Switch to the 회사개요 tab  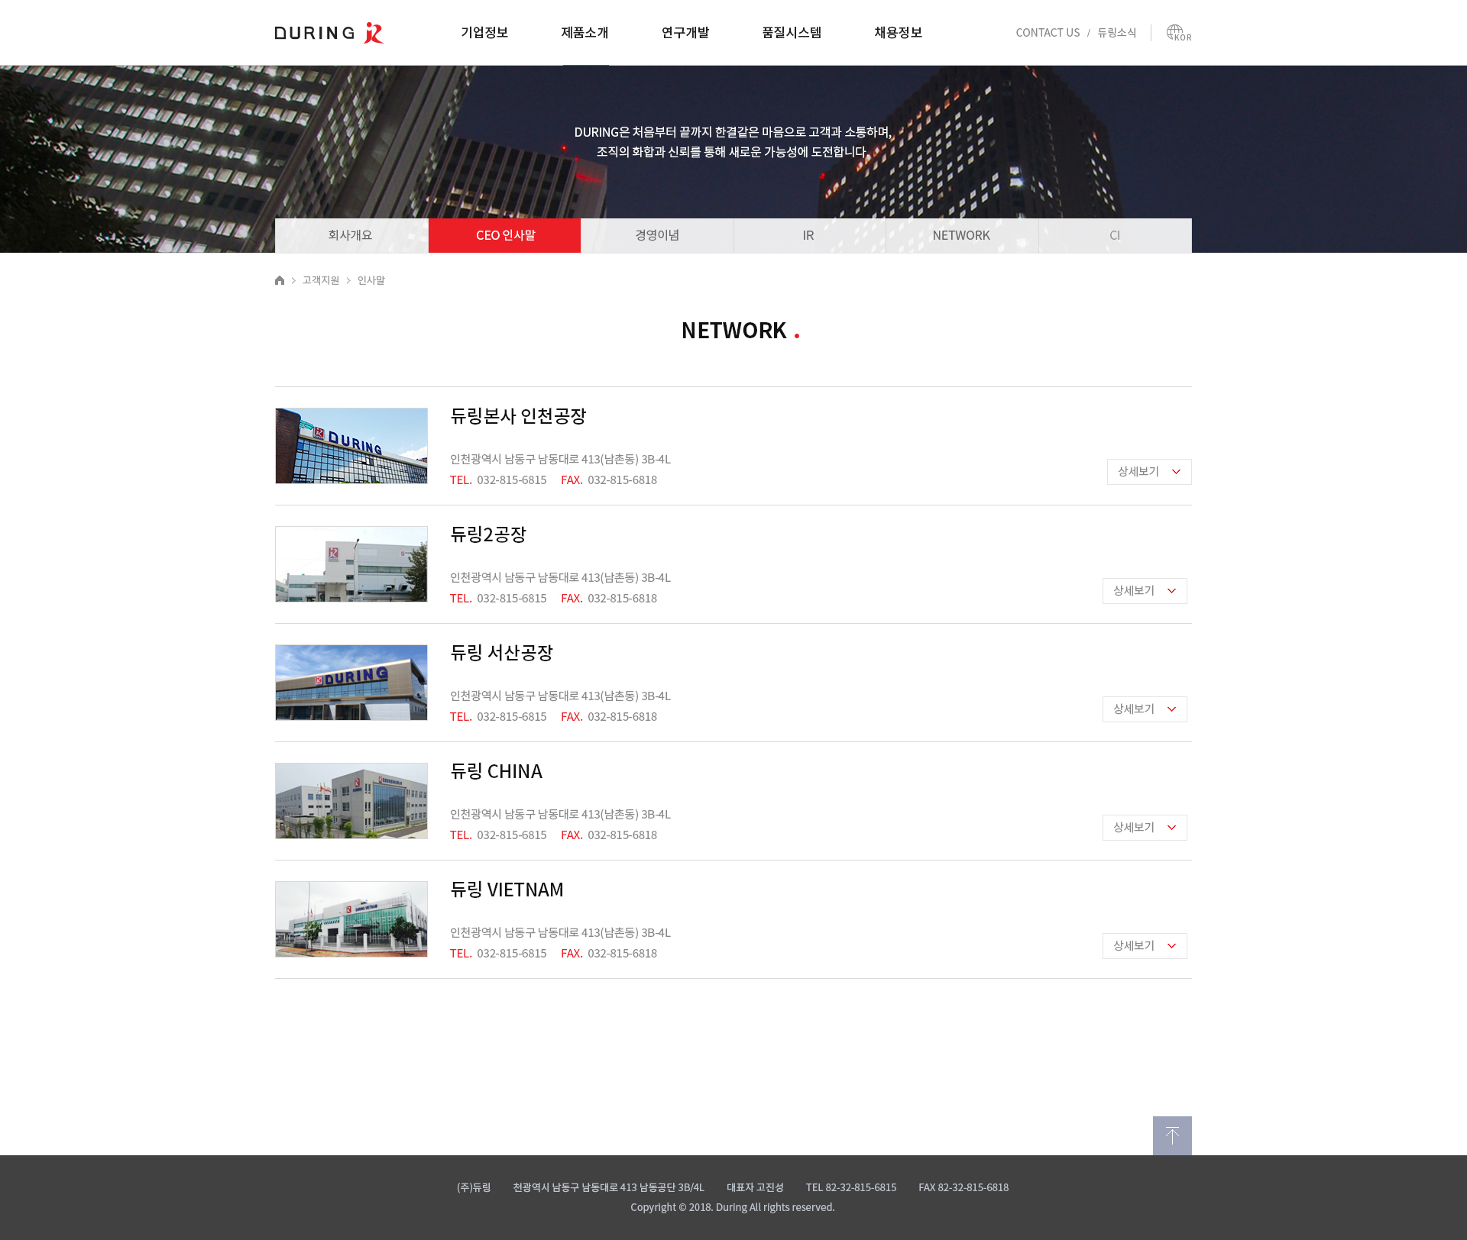tap(351, 236)
